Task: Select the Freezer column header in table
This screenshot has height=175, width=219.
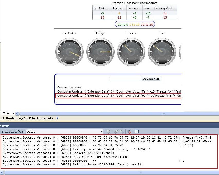Action: [134, 8]
